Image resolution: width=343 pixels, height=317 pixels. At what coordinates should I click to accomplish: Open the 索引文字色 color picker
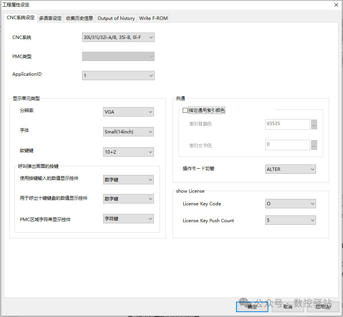click(x=314, y=145)
